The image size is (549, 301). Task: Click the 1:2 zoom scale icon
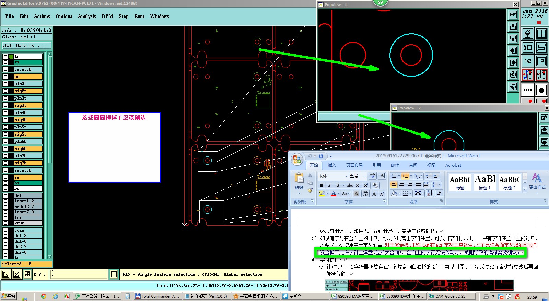[528, 61]
